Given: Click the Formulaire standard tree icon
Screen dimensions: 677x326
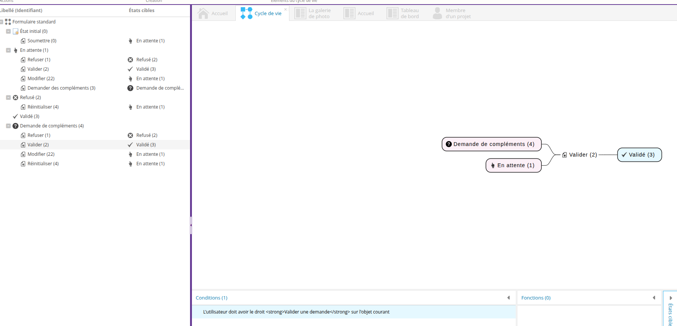Looking at the screenshot, I should click(x=8, y=22).
